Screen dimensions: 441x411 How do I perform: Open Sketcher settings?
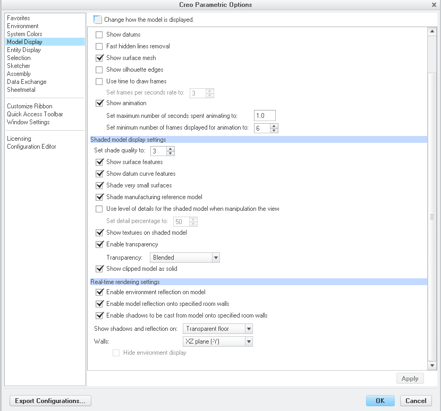[x=19, y=66]
